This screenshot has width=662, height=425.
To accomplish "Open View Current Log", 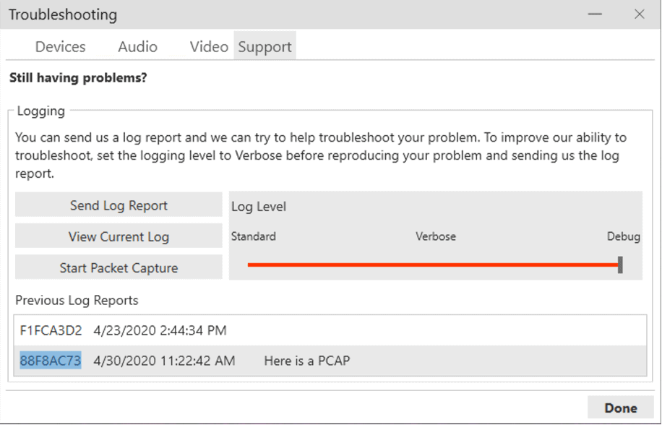I will 119,236.
